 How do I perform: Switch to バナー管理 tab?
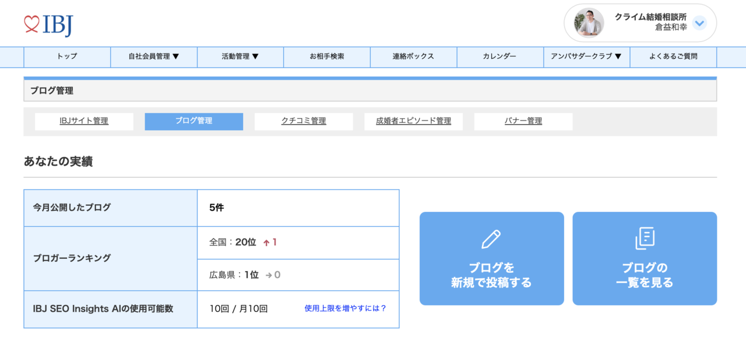pos(523,121)
